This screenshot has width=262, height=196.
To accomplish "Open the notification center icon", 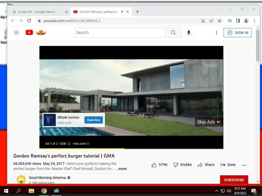I will [x=254, y=191].
